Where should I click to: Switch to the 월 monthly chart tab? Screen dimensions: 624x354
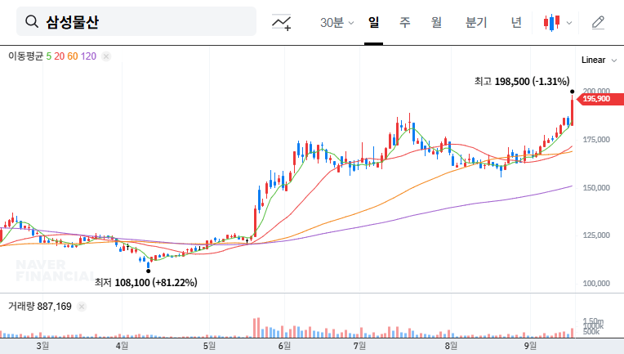click(x=436, y=22)
